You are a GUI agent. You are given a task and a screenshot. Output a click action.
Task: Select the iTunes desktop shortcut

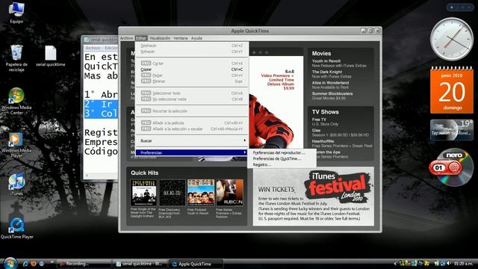pyautogui.click(x=16, y=185)
